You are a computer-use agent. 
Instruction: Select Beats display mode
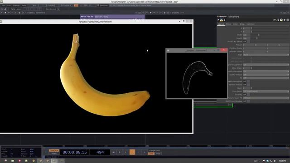coord(54,153)
